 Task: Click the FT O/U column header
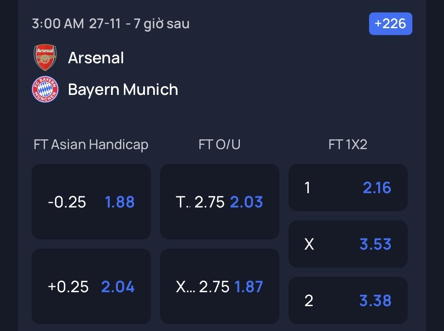pyautogui.click(x=219, y=145)
